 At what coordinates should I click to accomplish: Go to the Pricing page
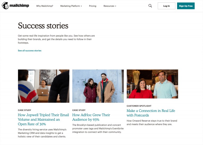[x=93, y=6]
